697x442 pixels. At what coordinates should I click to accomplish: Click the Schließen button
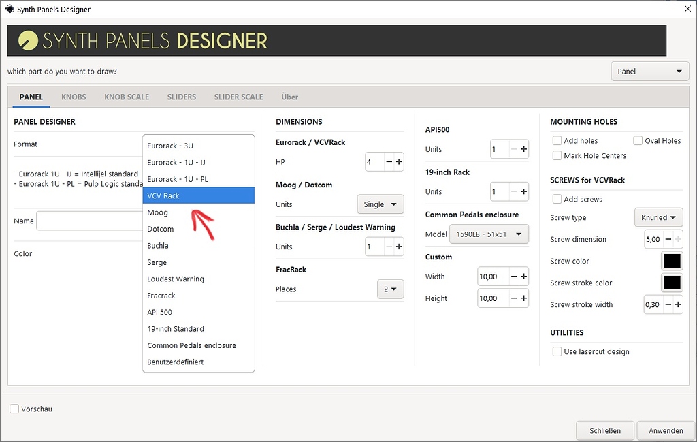[604, 430]
